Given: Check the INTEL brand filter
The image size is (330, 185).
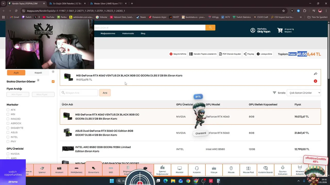Looking at the screenshot, I should (x=8, y=137).
